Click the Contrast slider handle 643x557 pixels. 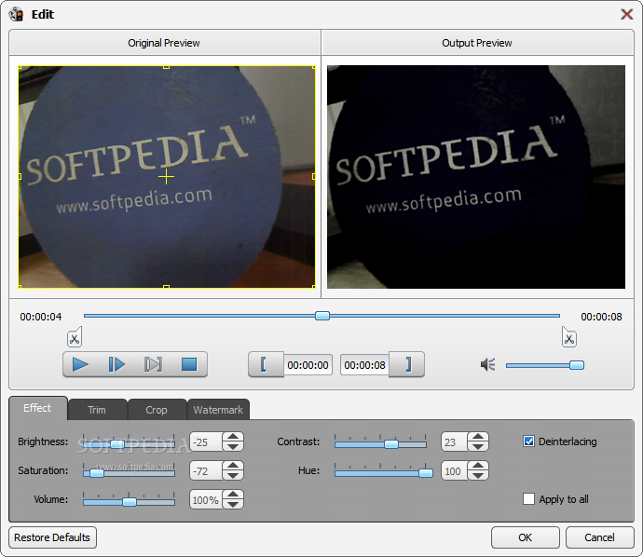click(391, 444)
